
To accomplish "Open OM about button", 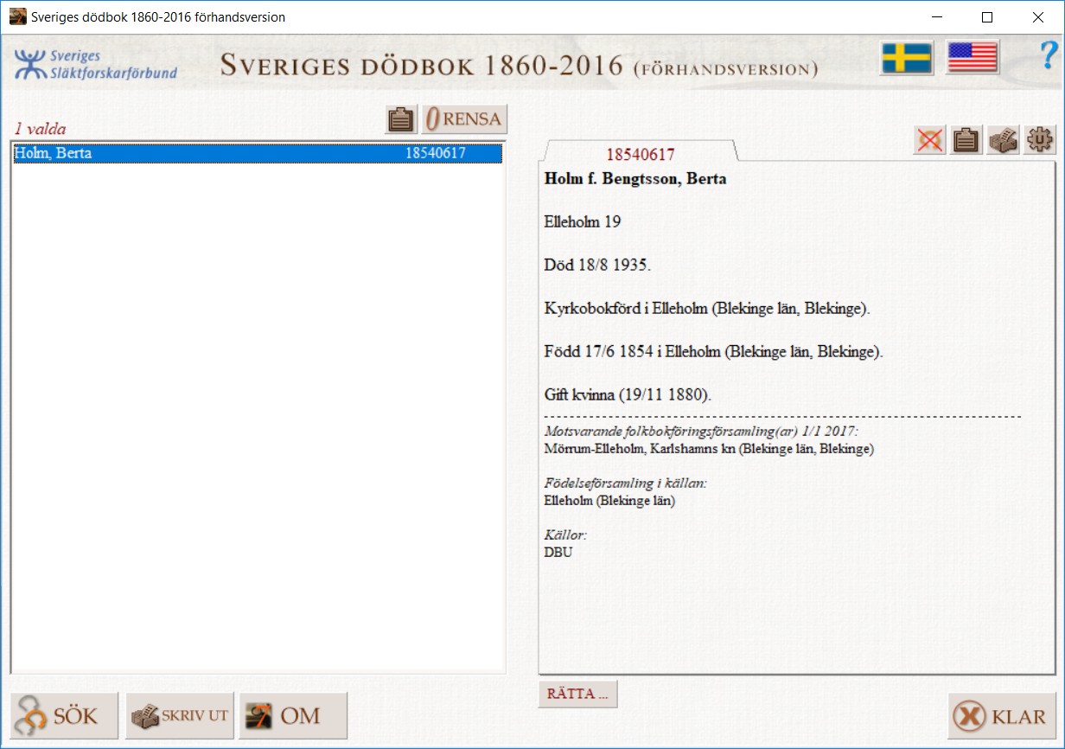I will pyautogui.click(x=293, y=716).
